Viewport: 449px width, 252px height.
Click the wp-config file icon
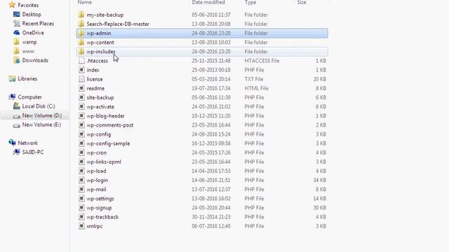(81, 134)
